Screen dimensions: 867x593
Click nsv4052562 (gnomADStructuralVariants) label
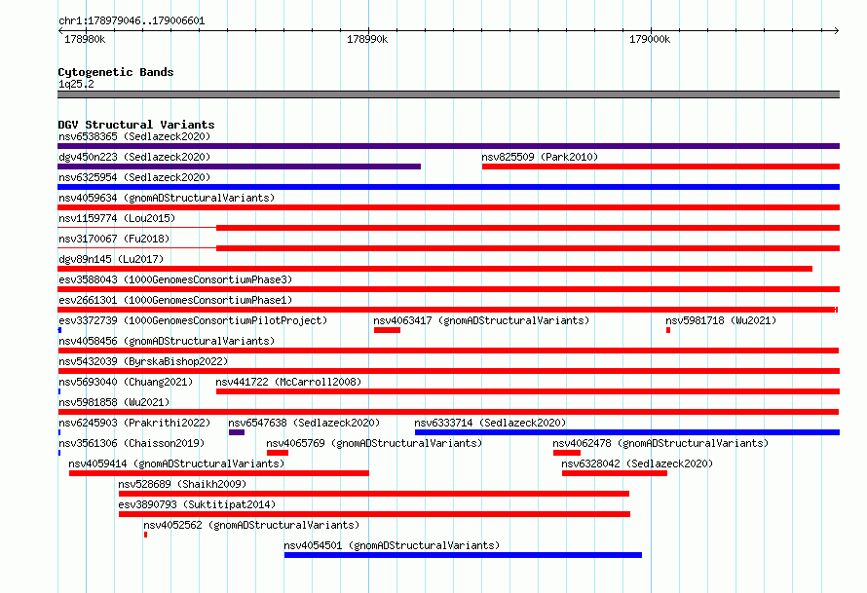[251, 525]
